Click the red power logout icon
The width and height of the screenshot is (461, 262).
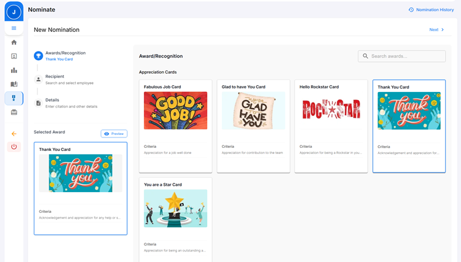coord(14,147)
